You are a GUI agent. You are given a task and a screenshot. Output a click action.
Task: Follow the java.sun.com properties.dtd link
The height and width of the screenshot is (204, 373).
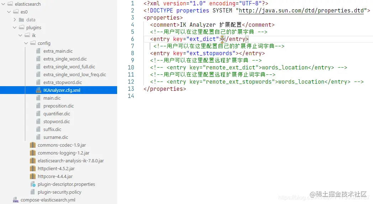tap(301, 11)
